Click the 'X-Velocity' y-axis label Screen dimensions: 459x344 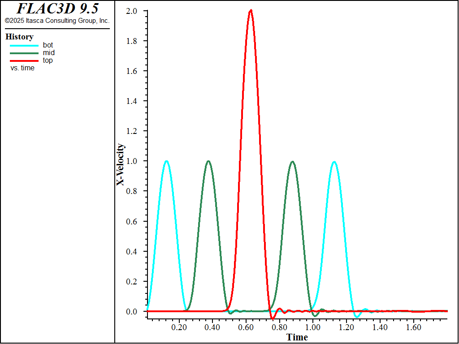[x=120, y=165]
